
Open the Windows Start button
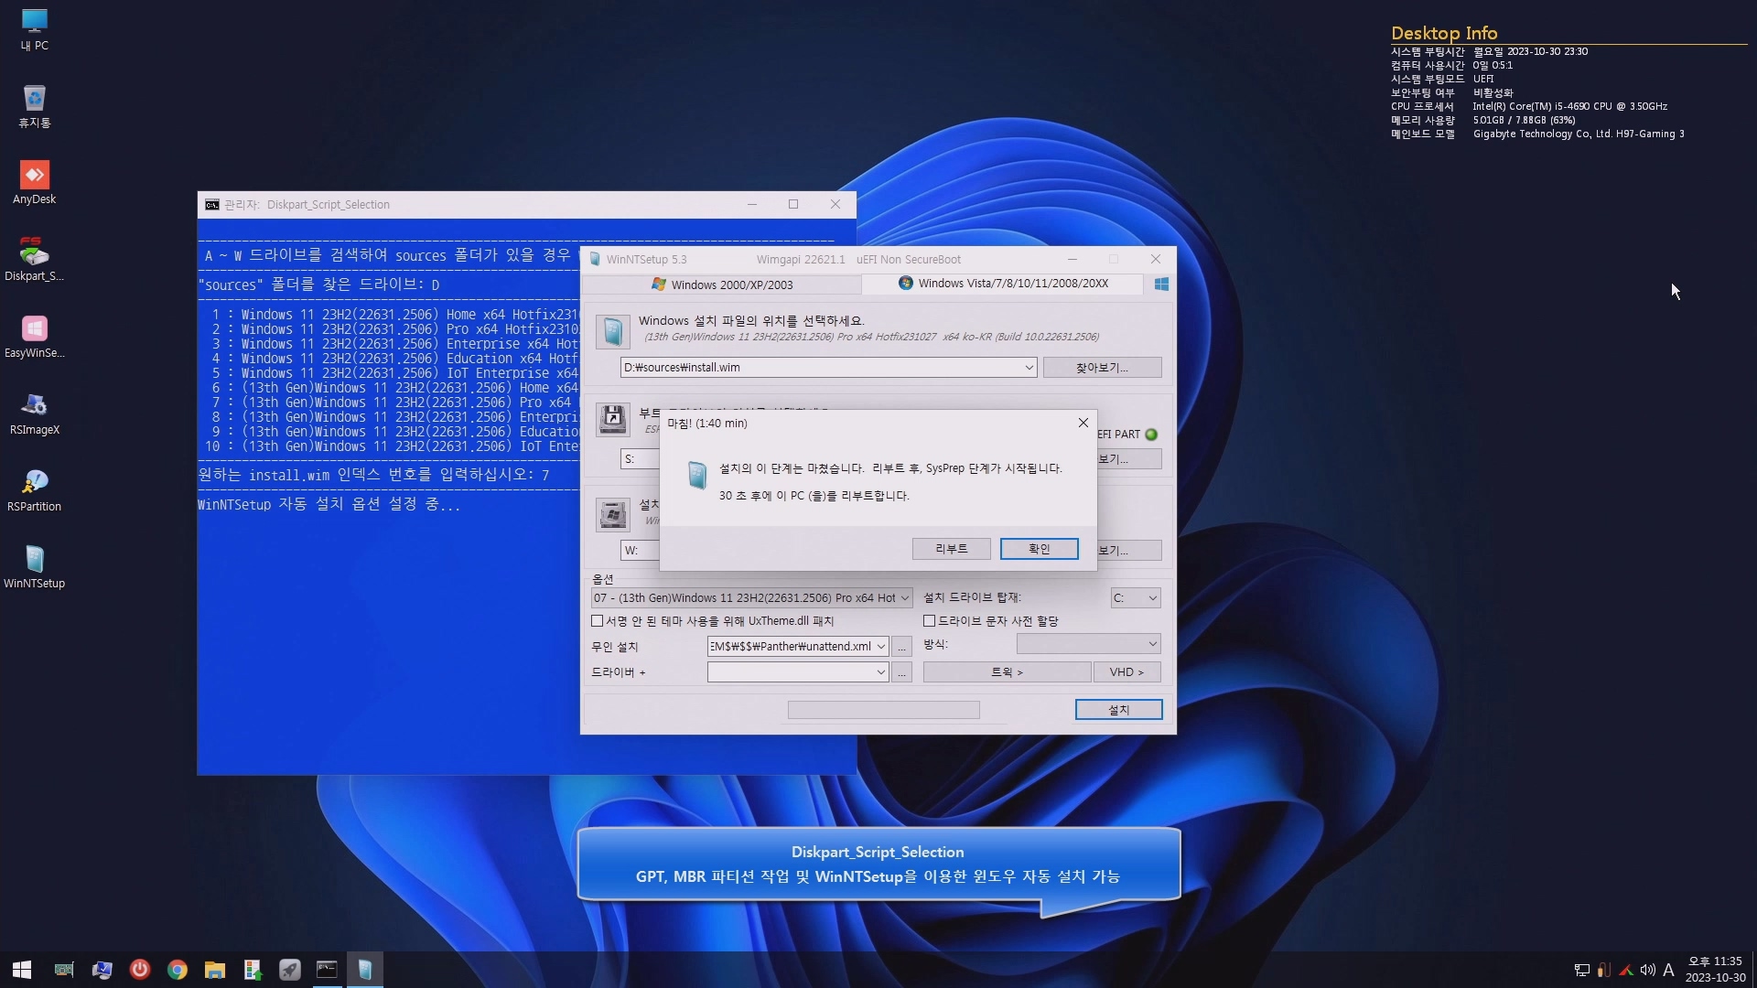click(x=22, y=970)
